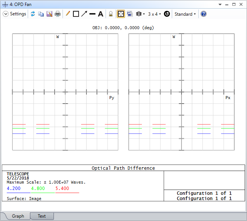Expand the Settings chevron button
This screenshot has height=221, width=247.
pyautogui.click(x=6, y=14)
